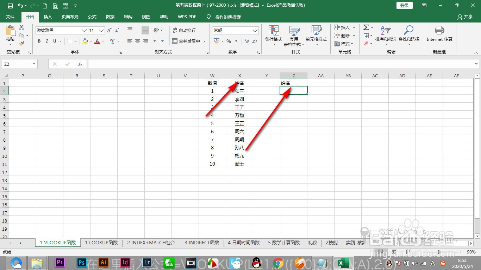Expand the Name Box dropdown

click(34, 64)
